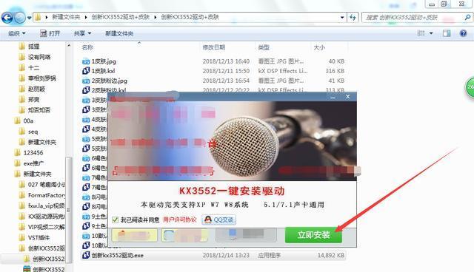Select the 赵丽颖 folder in sidebar
Screen dimensions: 474x272
pyautogui.click(x=36, y=89)
